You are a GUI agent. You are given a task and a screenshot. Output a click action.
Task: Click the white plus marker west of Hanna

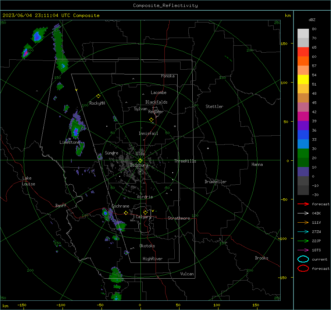pos(208,148)
